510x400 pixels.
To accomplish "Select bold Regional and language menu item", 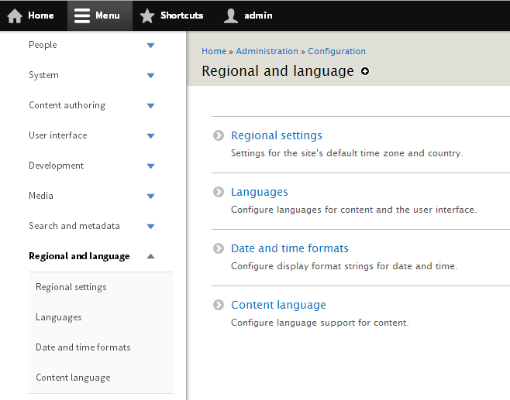I will click(x=79, y=256).
